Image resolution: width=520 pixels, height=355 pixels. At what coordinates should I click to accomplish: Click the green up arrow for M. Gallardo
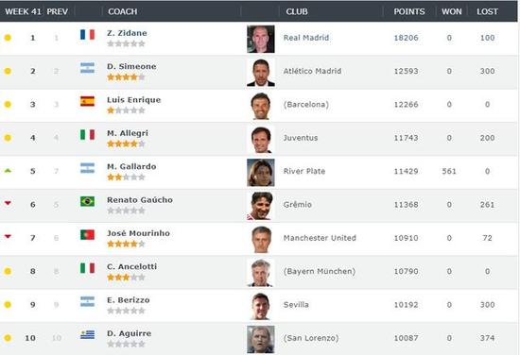click(8, 171)
